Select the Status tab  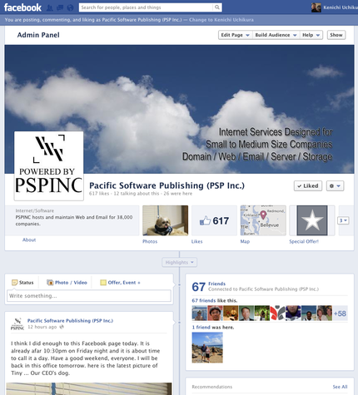pyautogui.click(x=22, y=283)
